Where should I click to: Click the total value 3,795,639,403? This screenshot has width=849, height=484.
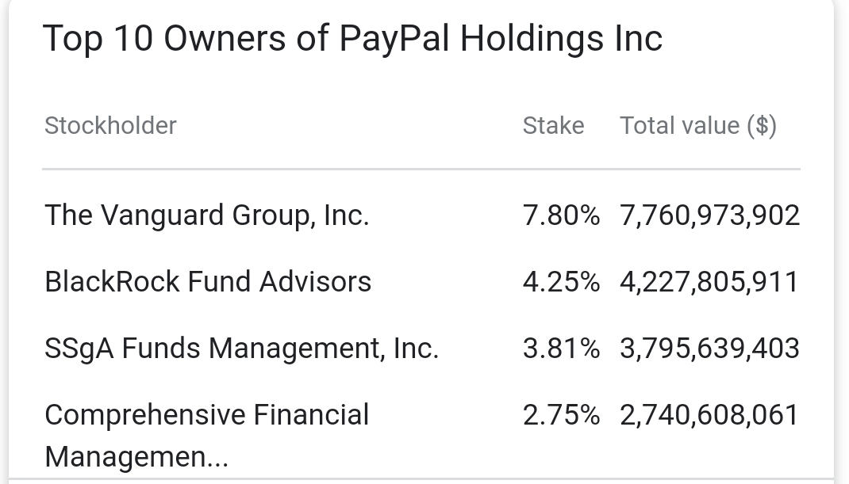tap(709, 348)
